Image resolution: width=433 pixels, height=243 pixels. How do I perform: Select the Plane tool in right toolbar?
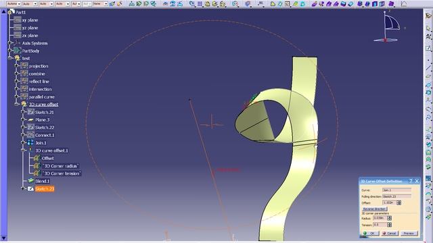[428, 76]
